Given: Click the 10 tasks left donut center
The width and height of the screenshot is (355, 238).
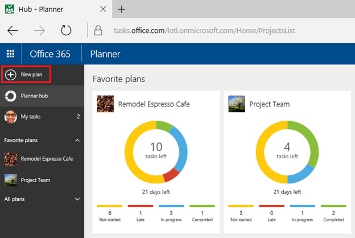Looking at the screenshot, I should click(156, 150).
